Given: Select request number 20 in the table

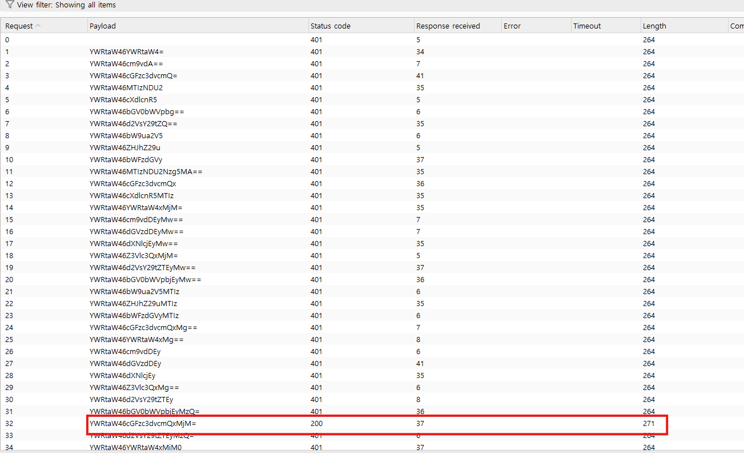Looking at the screenshot, I should coord(9,280).
